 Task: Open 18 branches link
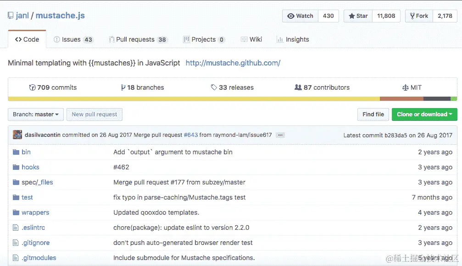click(x=142, y=87)
